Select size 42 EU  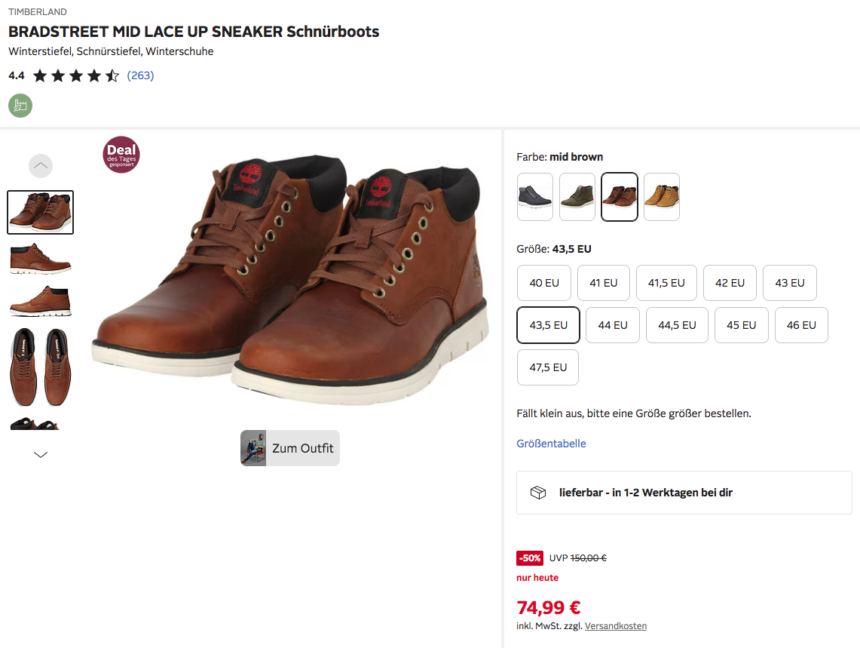pyautogui.click(x=730, y=283)
